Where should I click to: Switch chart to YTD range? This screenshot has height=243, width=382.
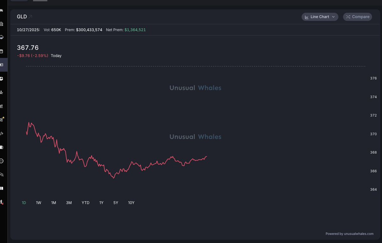(85, 203)
